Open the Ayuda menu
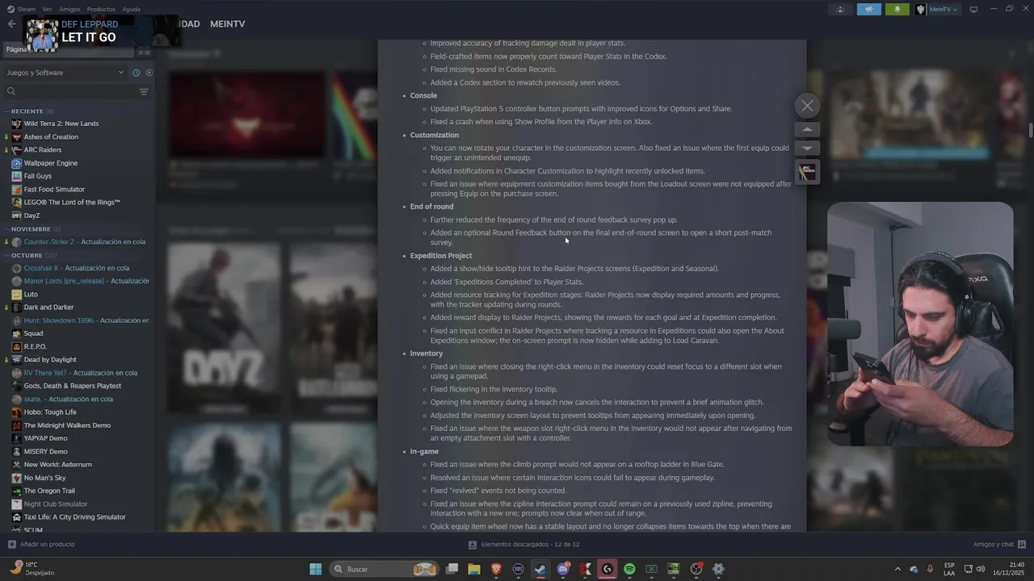Image resolution: width=1034 pixels, height=581 pixels. tap(131, 9)
